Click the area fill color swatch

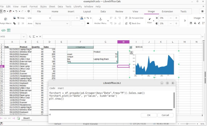(x=88, y=23)
